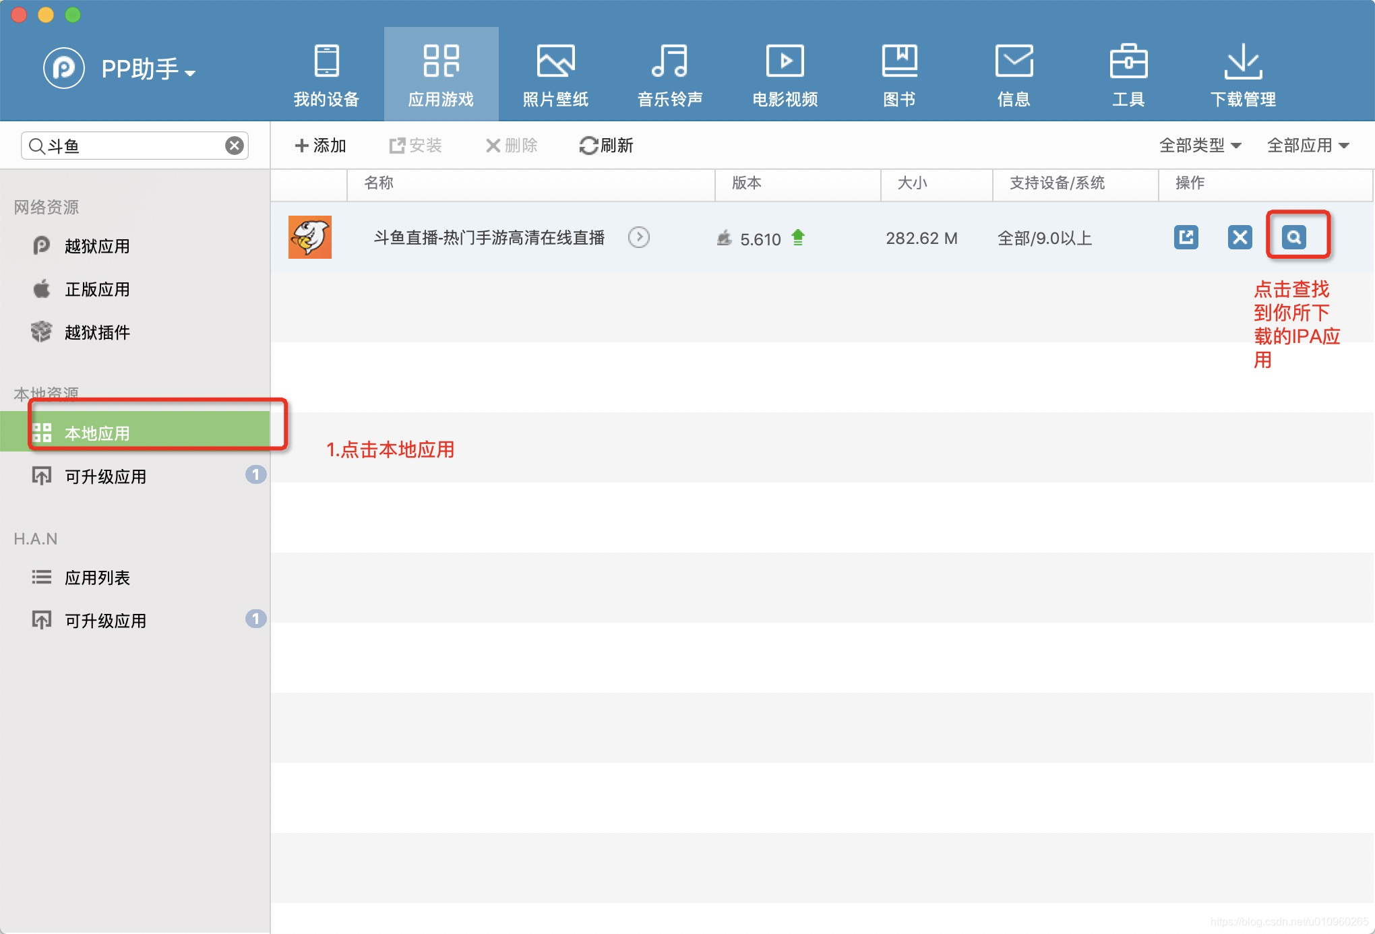The width and height of the screenshot is (1375, 934).
Task: Select 越狱插件 in sidebar
Action: (135, 332)
